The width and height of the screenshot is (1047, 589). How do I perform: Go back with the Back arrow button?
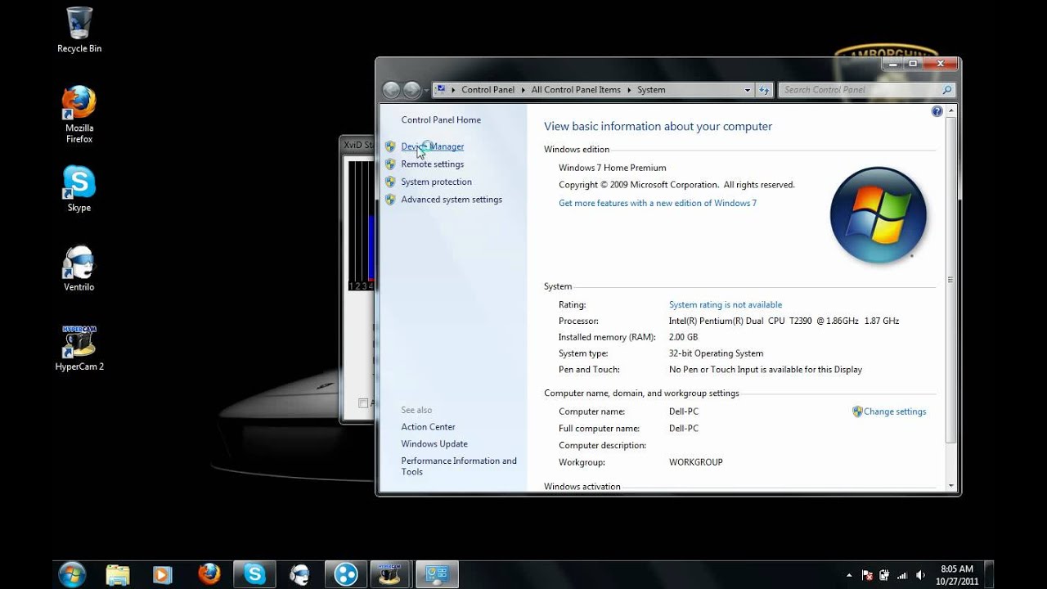pos(391,90)
